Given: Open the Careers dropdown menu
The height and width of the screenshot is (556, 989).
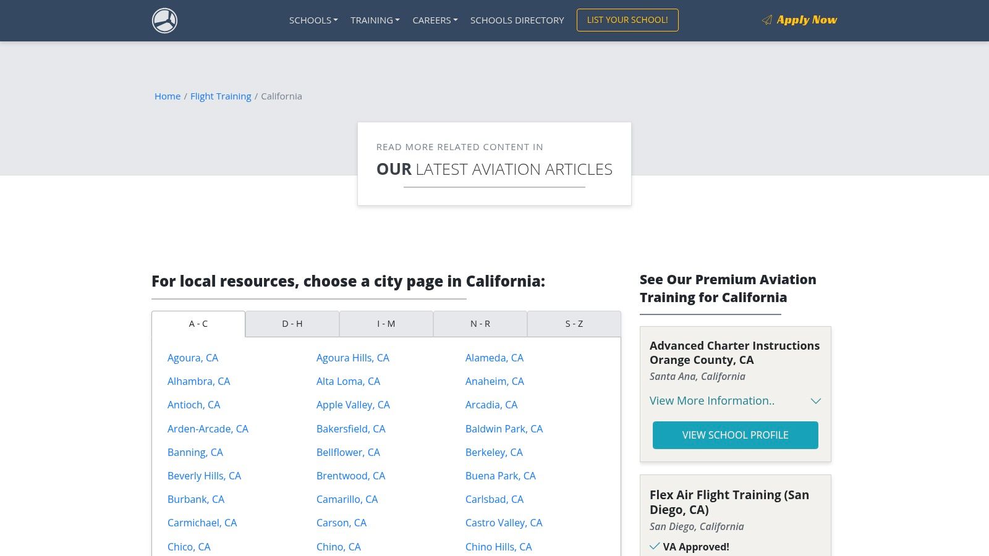Looking at the screenshot, I should (435, 20).
